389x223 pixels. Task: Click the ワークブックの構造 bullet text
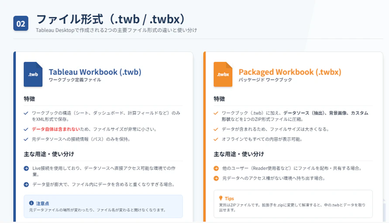pos(106,116)
